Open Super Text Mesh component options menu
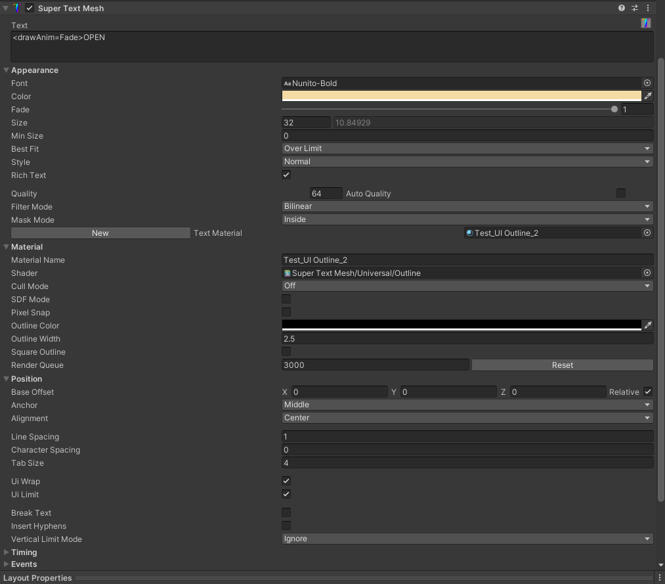Viewport: 665px width, 584px height. tap(648, 8)
